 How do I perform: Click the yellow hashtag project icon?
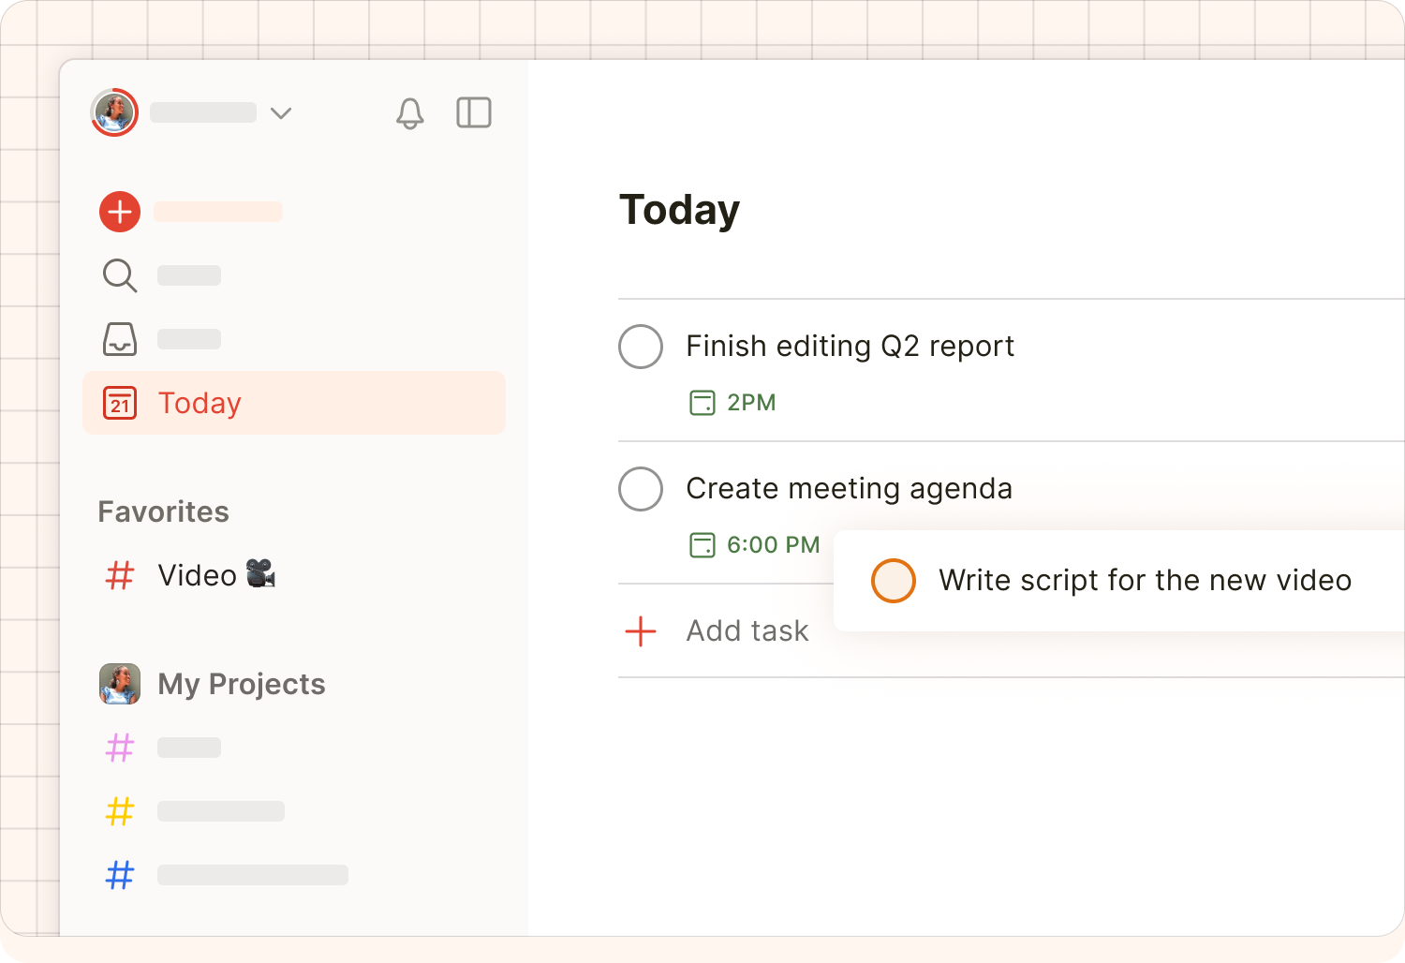pyautogui.click(x=120, y=811)
